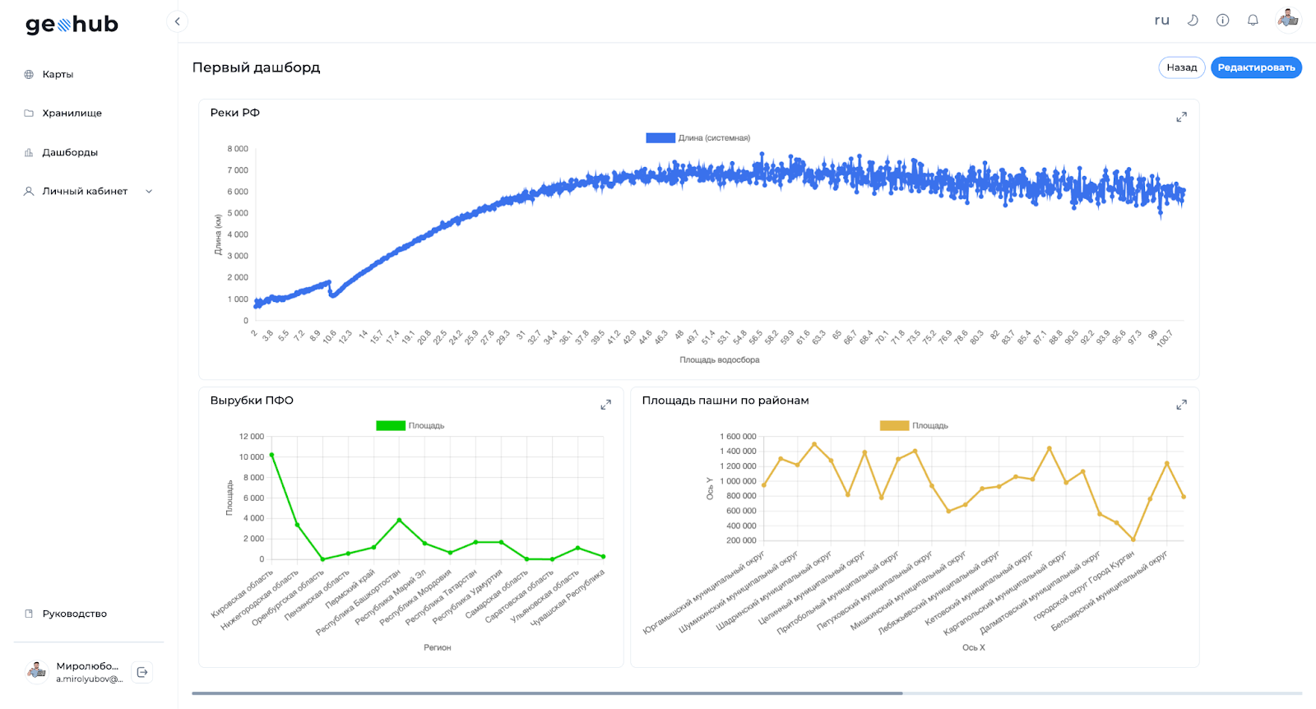Open the info icon in header

coord(1223,21)
